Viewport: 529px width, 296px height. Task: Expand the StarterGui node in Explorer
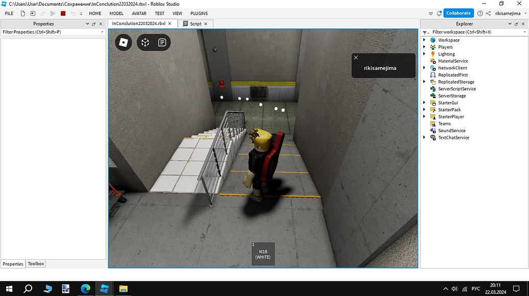425,103
